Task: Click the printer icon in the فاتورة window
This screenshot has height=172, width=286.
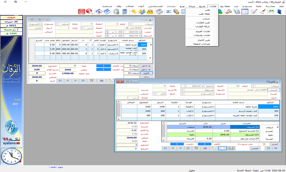Action: [x=205, y=148]
